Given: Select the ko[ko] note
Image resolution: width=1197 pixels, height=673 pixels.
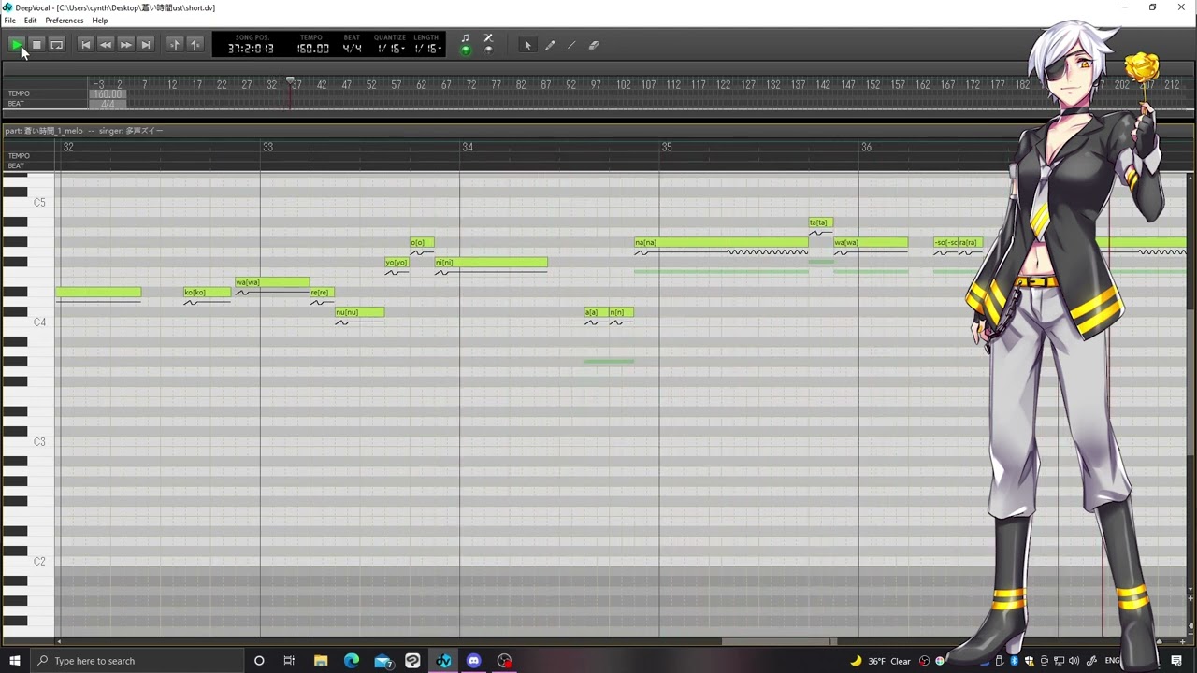Looking at the screenshot, I should (x=208, y=293).
